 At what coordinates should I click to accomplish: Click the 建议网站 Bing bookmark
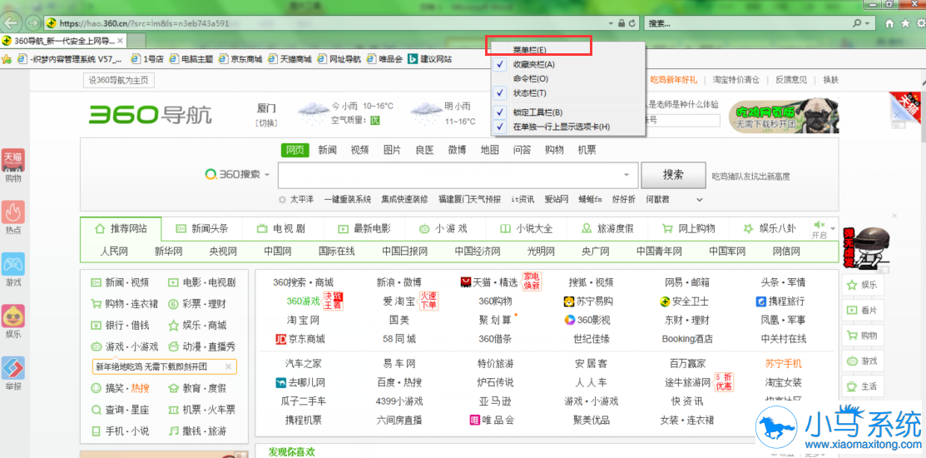pos(430,59)
